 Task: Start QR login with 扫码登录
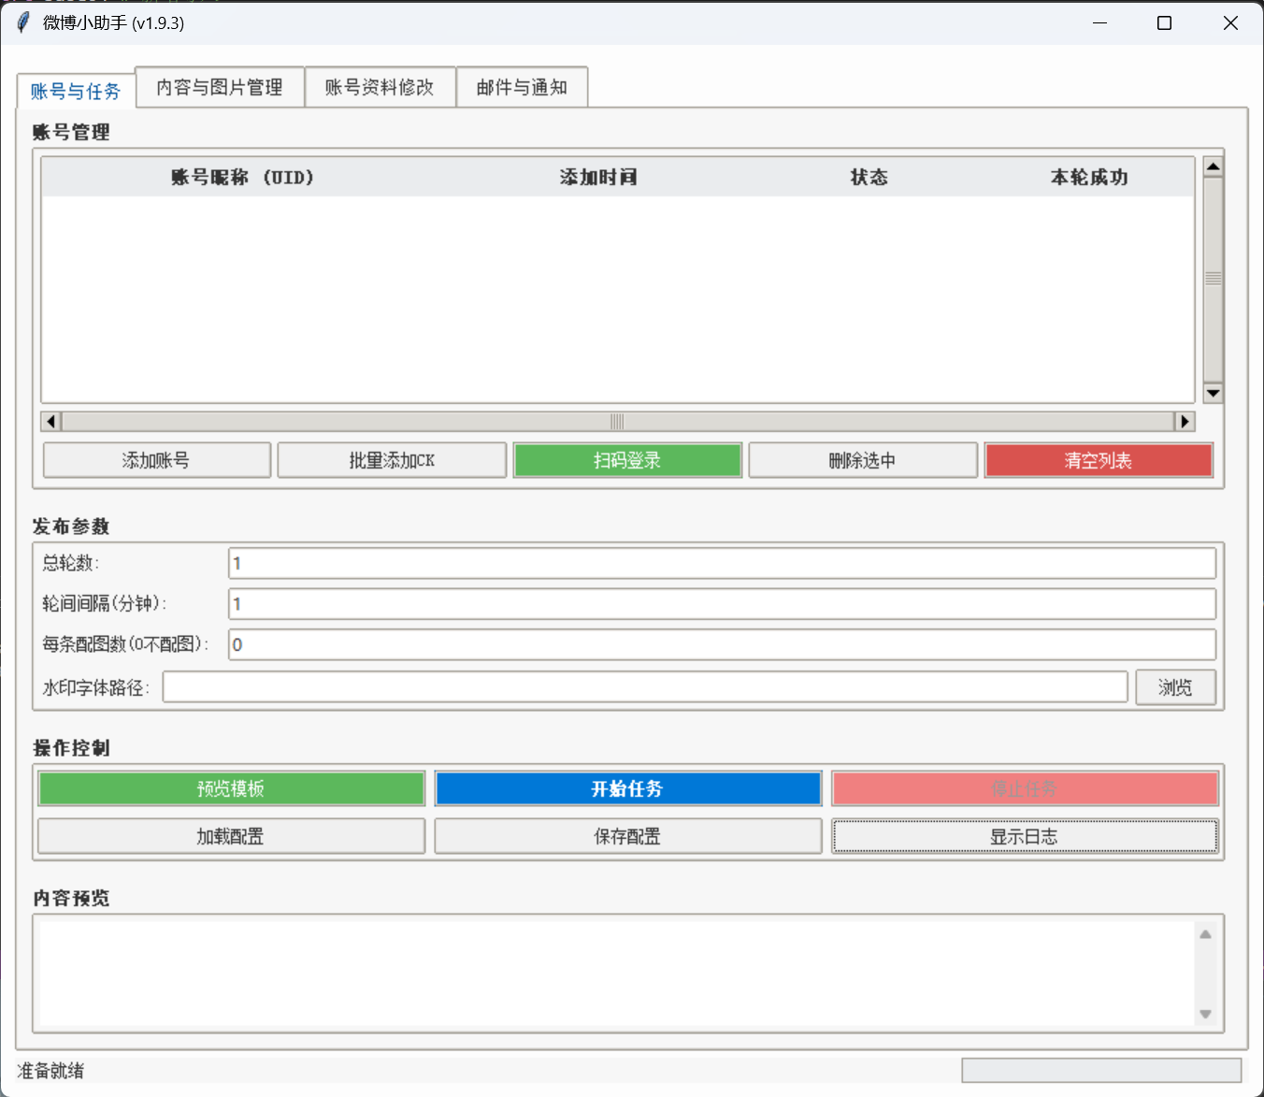pyautogui.click(x=627, y=460)
